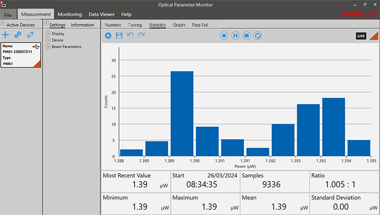Stop the measurement with the square button
Screen dimensions: 380x215
[247, 35]
